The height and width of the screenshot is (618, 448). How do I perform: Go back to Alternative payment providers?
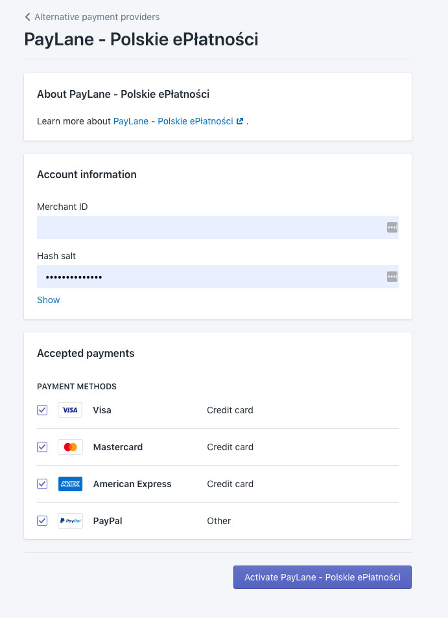[92, 17]
